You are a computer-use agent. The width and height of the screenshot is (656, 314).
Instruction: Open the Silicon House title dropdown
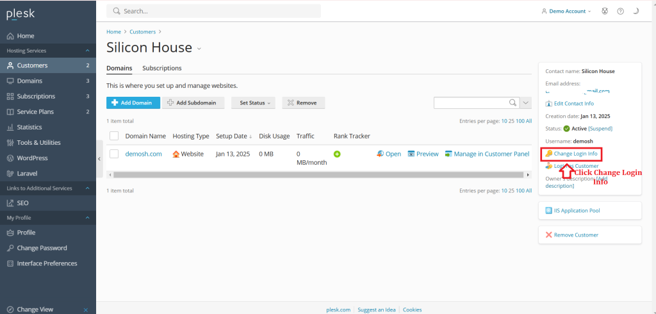(x=199, y=49)
